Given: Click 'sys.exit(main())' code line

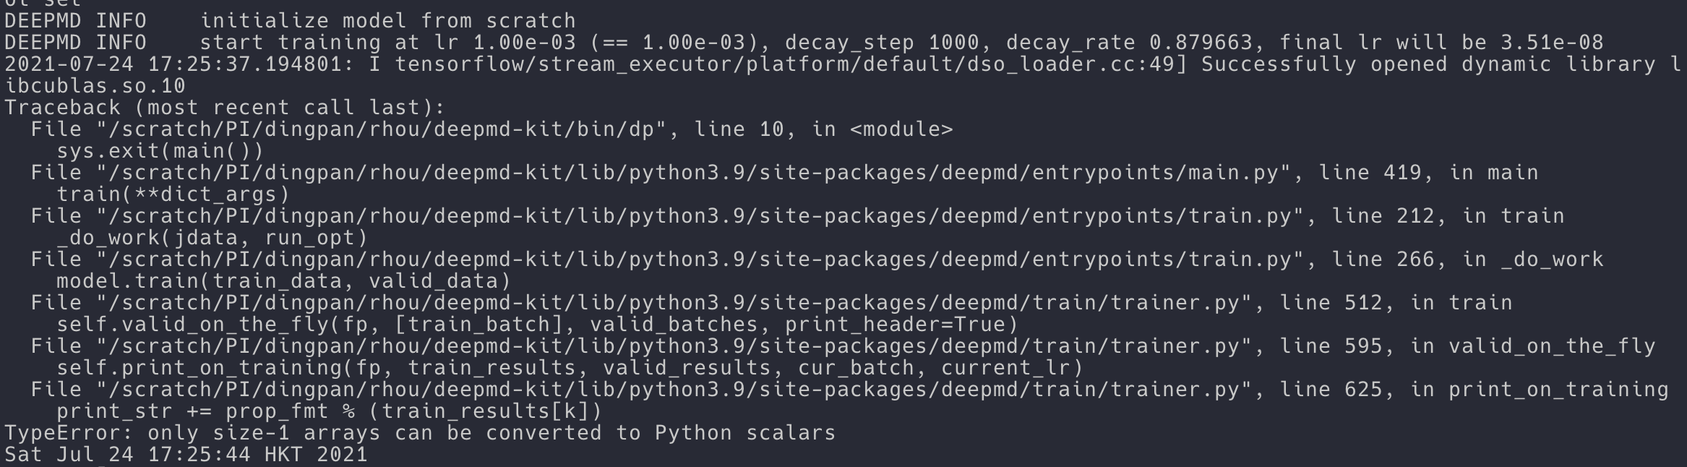Looking at the screenshot, I should tap(160, 151).
